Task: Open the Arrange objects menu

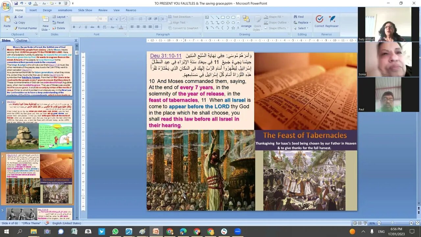Action: pyautogui.click(x=246, y=22)
